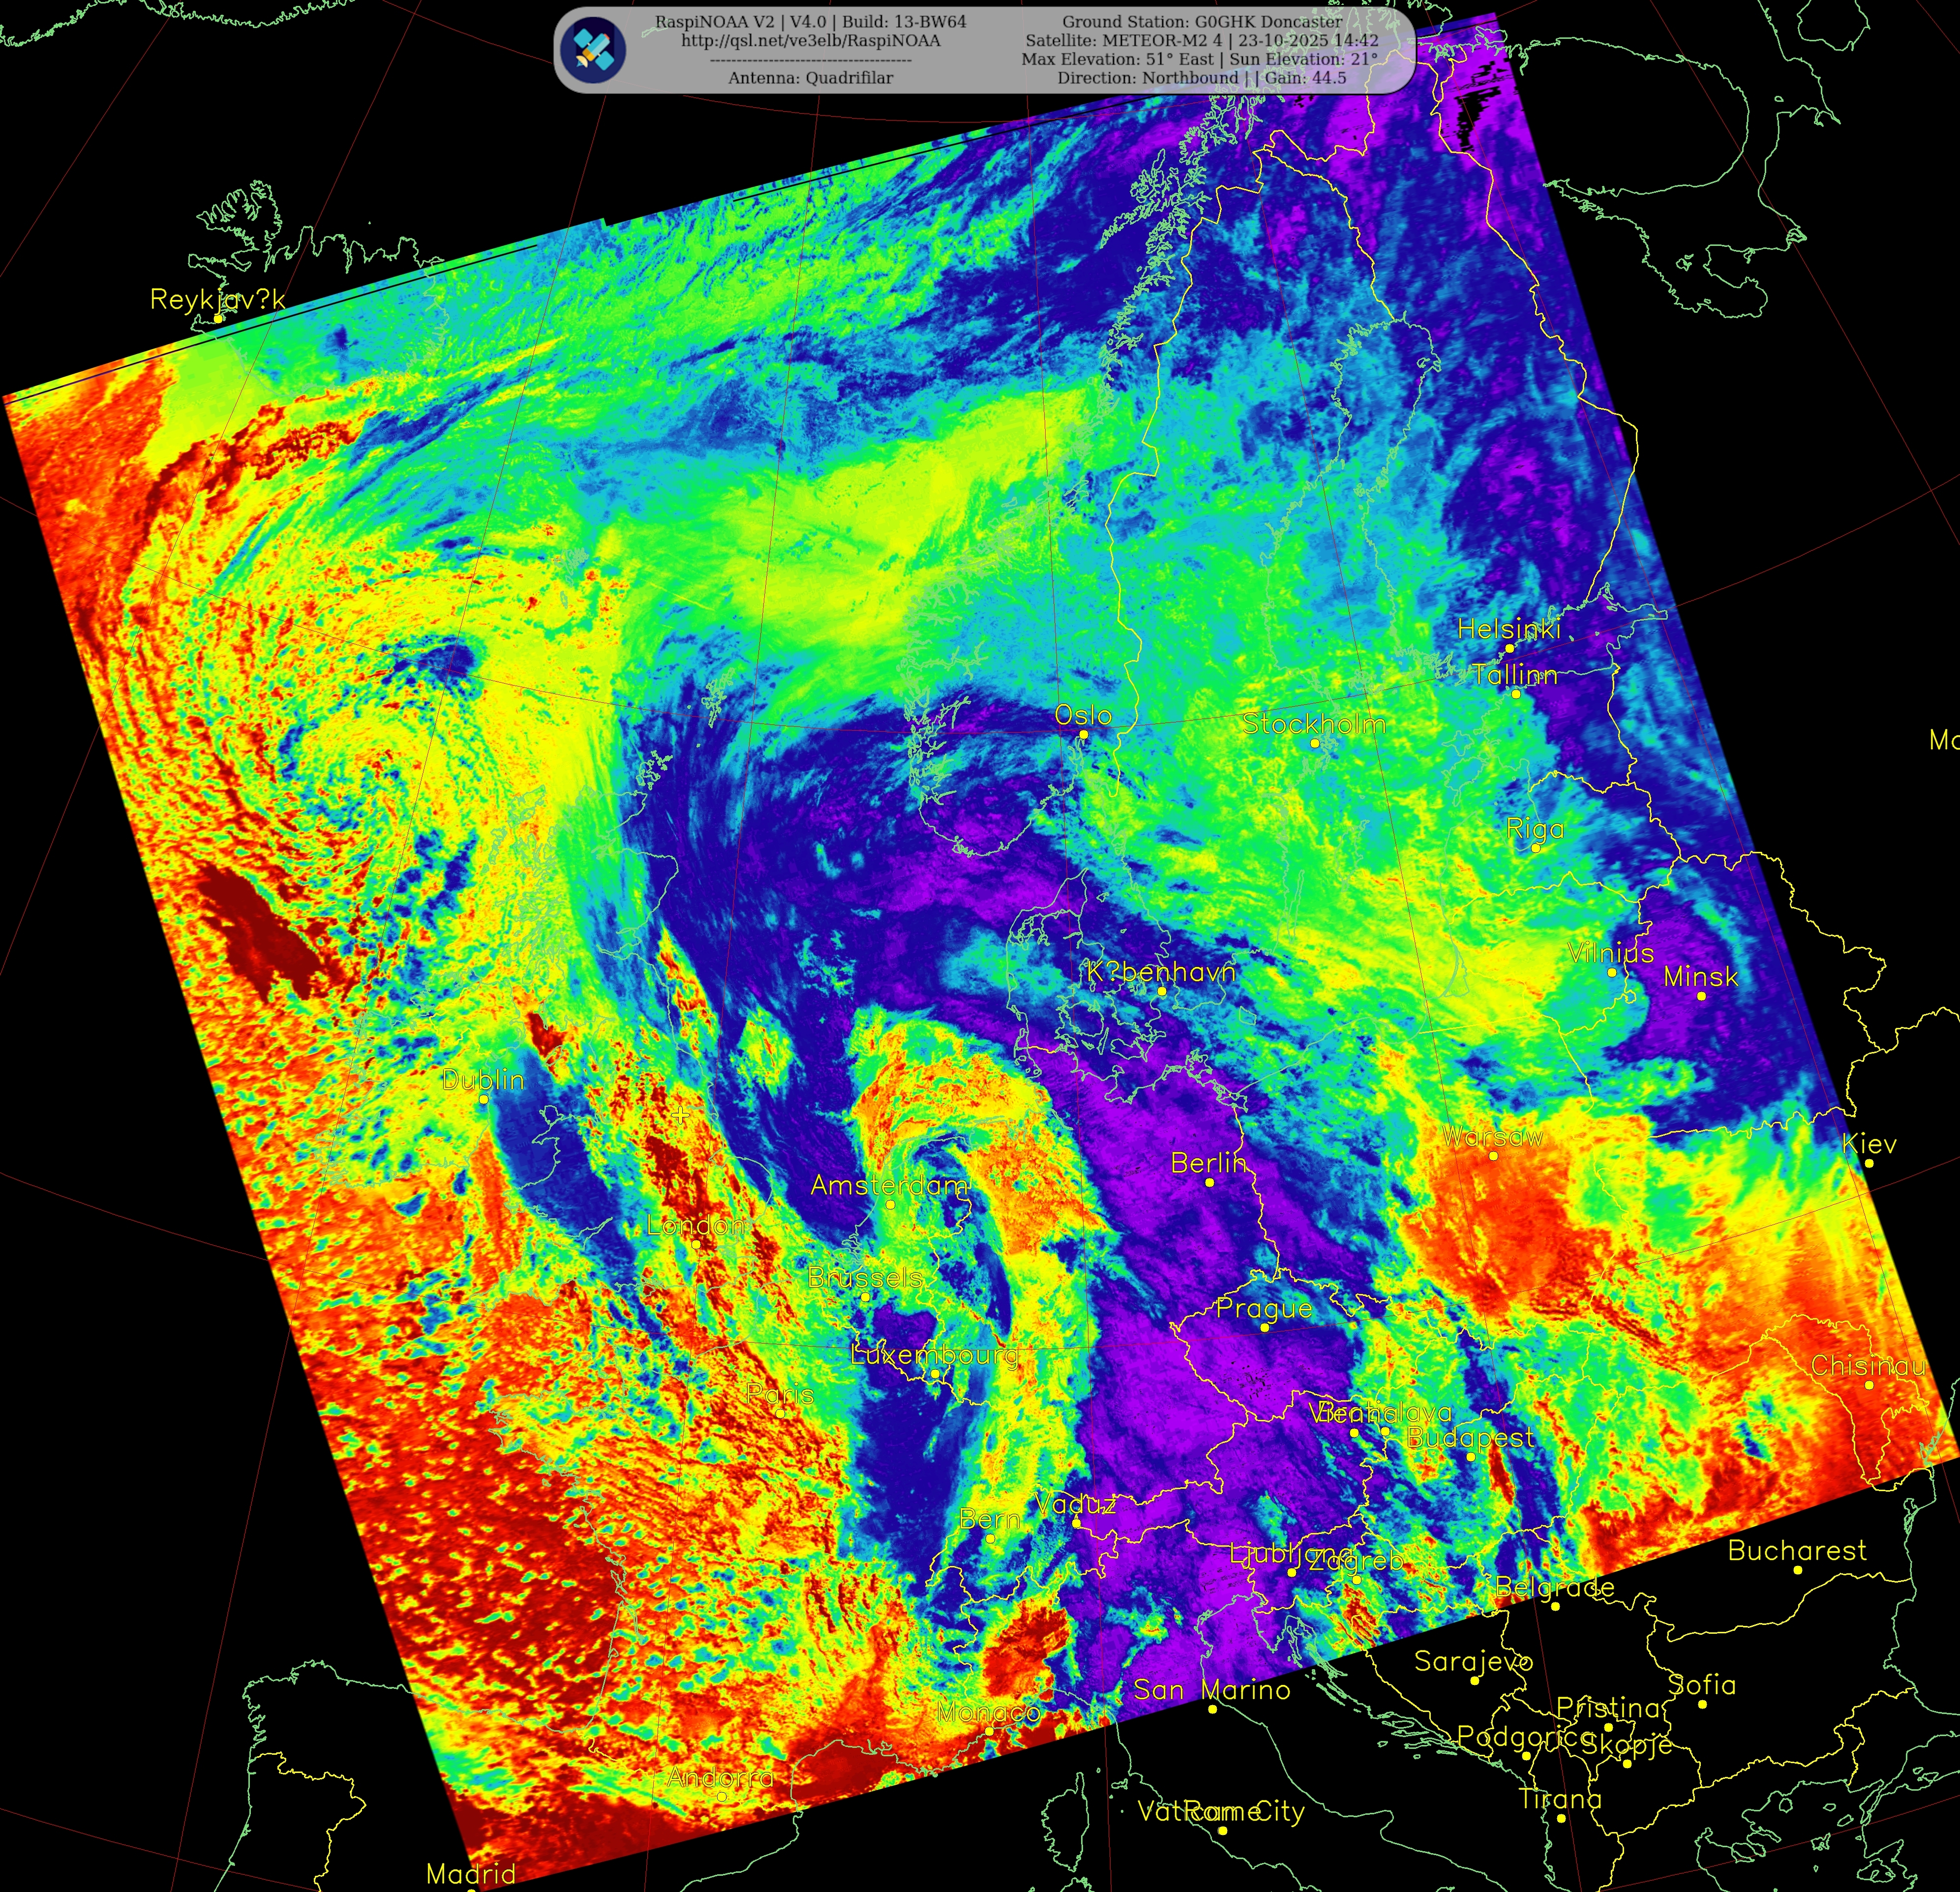This screenshot has width=1960, height=1892.
Task: Click the Bucharest city marker dot
Action: point(1797,1570)
